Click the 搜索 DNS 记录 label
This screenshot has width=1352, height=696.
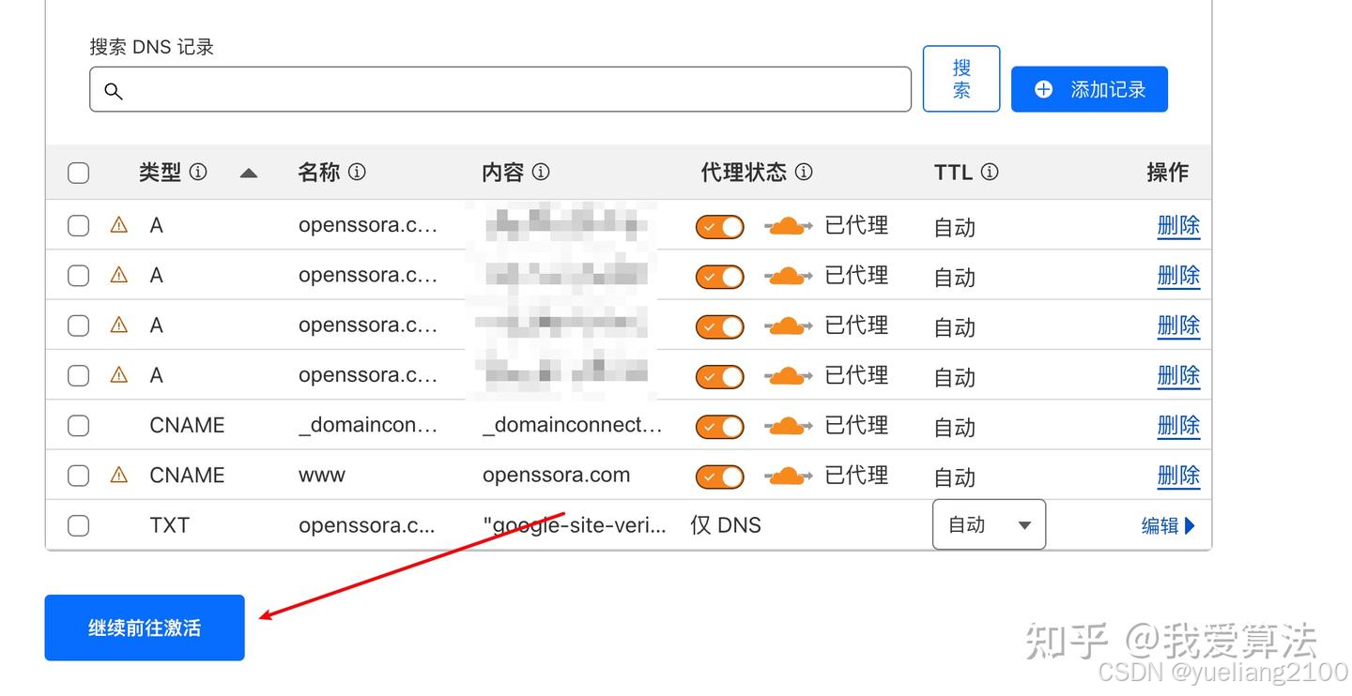click(152, 47)
